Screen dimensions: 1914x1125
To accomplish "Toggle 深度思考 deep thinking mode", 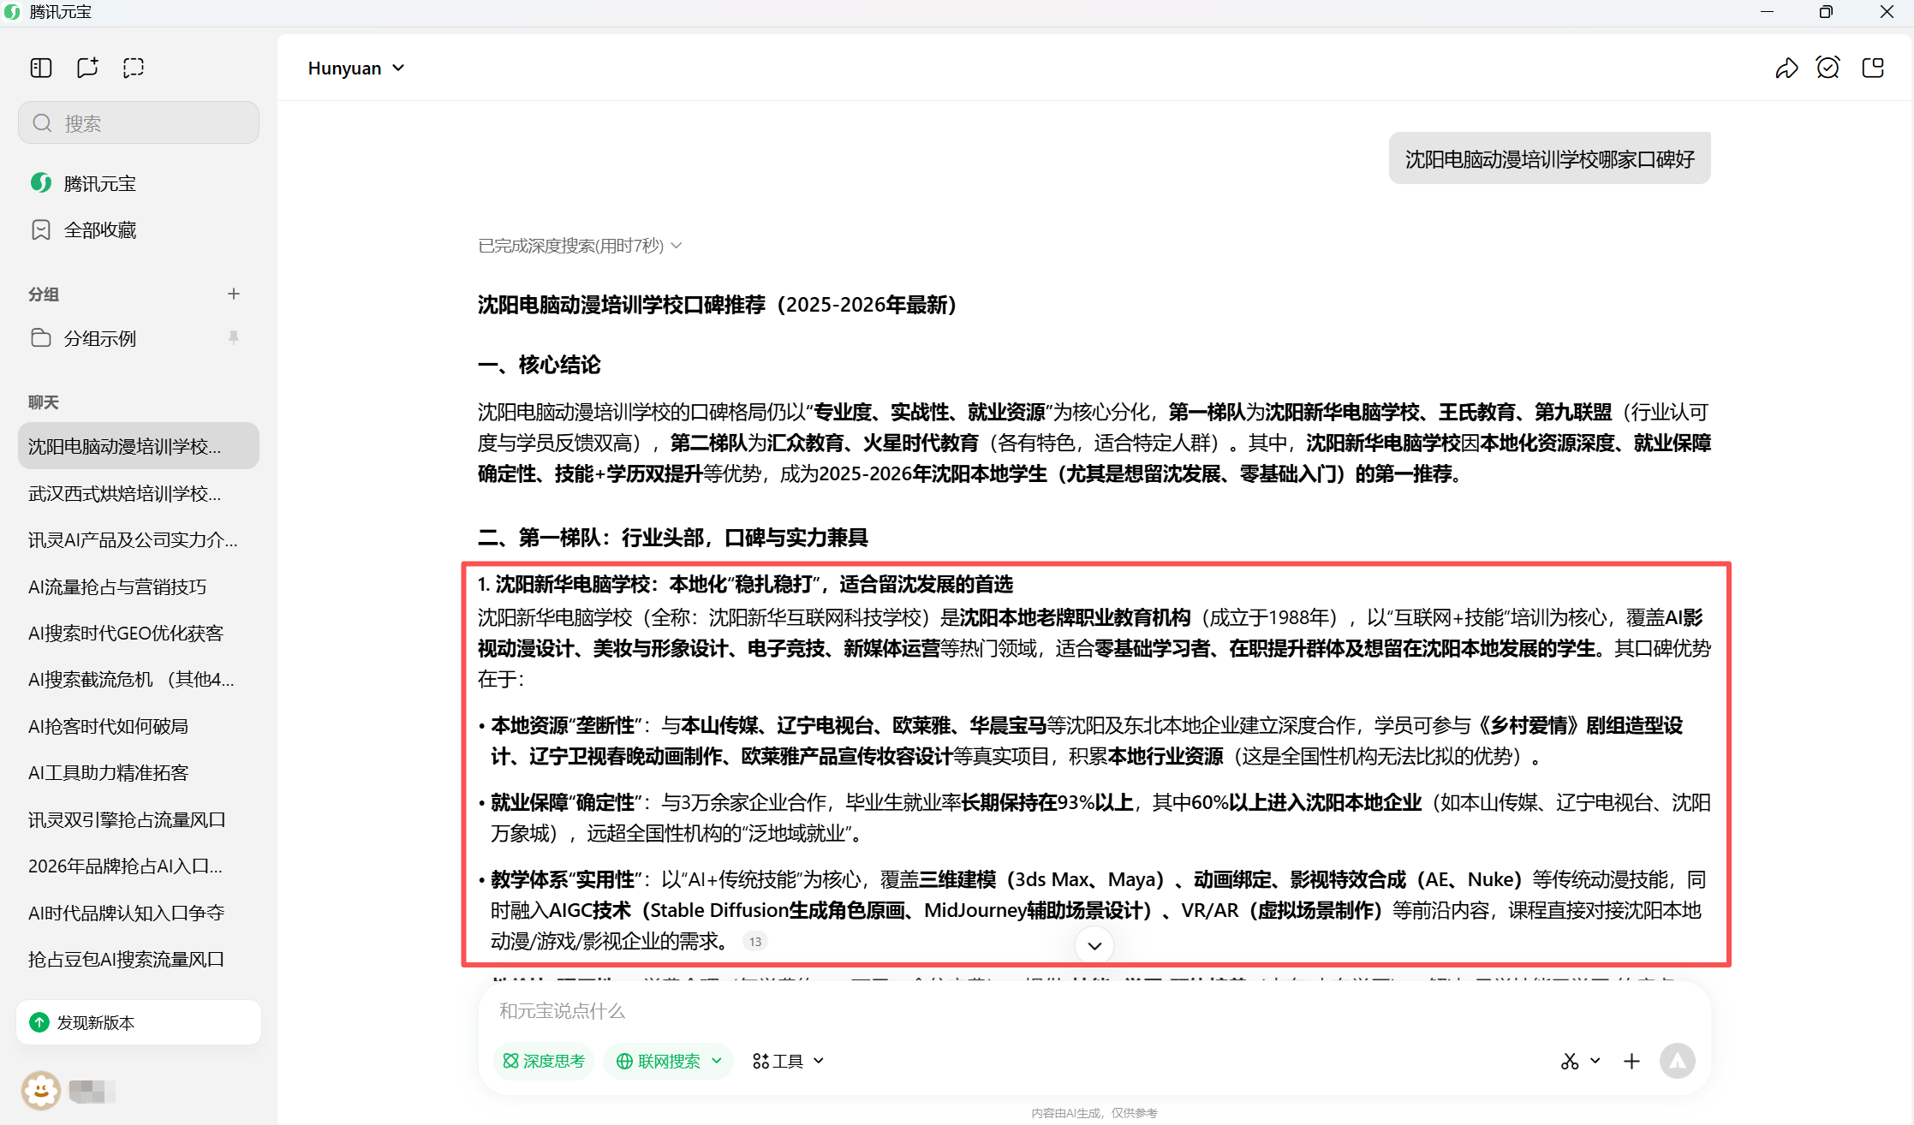I will [544, 1061].
